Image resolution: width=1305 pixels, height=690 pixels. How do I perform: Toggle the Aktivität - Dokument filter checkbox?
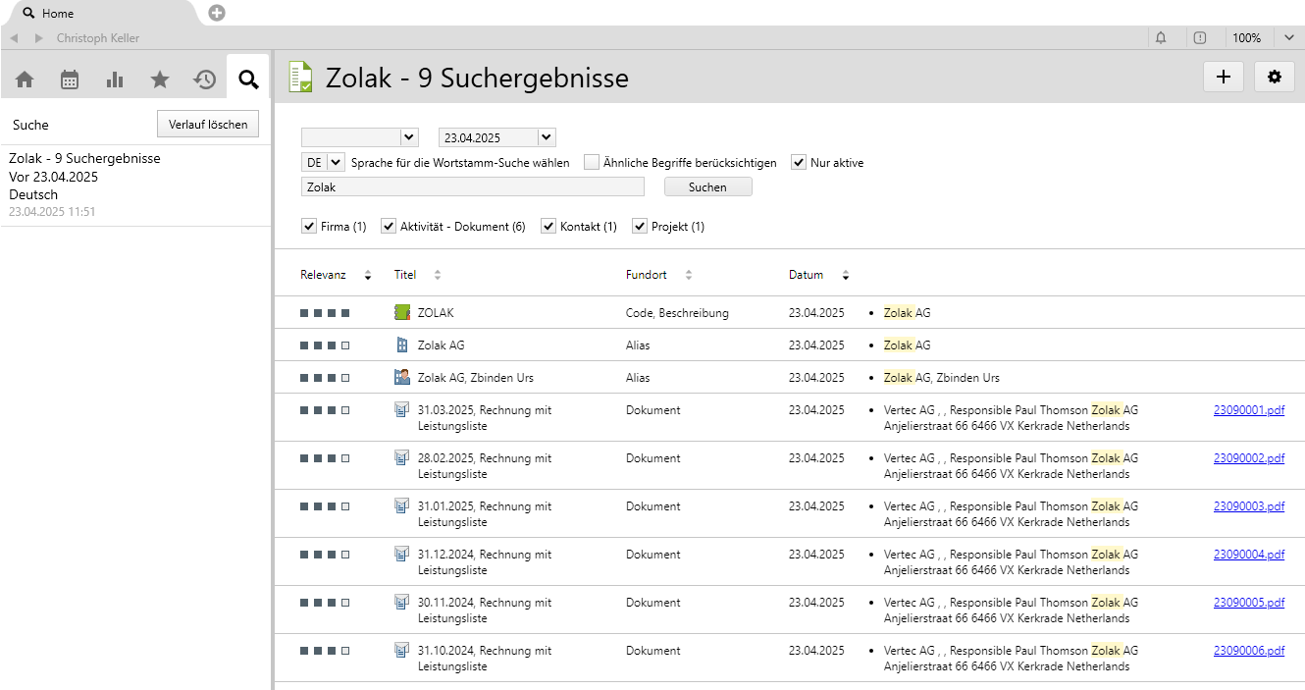[389, 227]
